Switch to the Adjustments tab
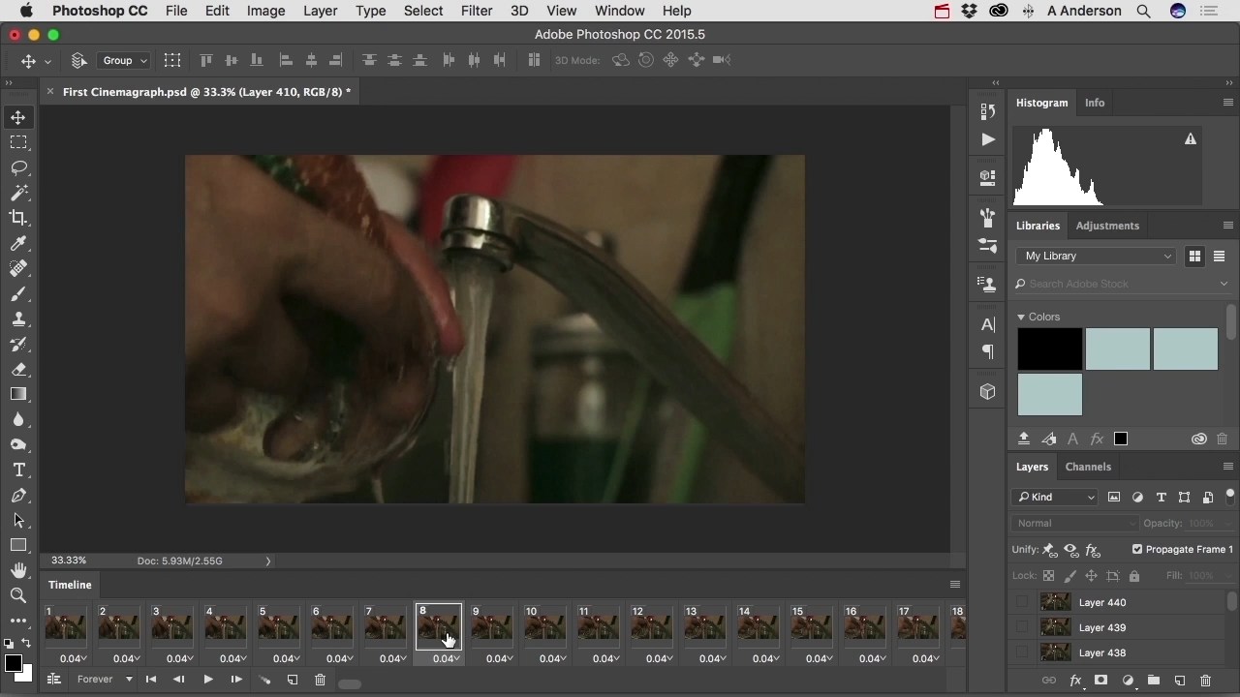The width and height of the screenshot is (1240, 697). [1107, 226]
